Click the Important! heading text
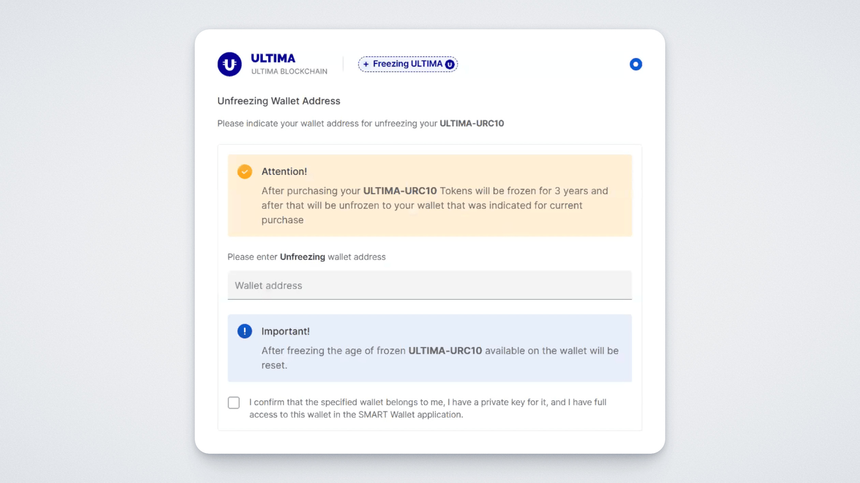The image size is (860, 483). (x=286, y=331)
